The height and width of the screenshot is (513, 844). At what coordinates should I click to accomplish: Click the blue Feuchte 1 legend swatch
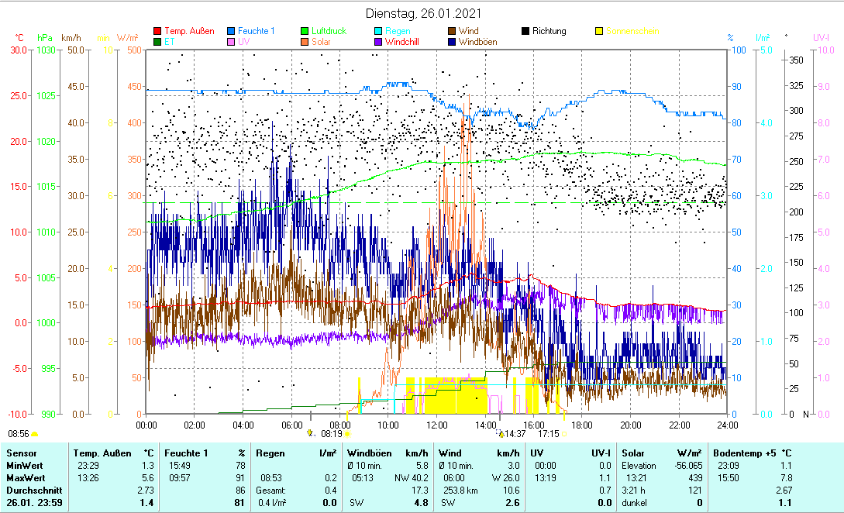click(231, 31)
